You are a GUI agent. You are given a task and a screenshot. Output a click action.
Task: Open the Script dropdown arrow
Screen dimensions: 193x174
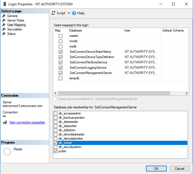click(69, 13)
